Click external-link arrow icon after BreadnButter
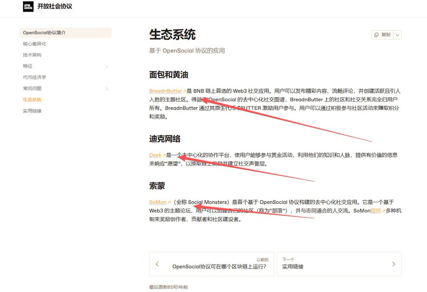This screenshot has height=292, width=427. coord(185,91)
